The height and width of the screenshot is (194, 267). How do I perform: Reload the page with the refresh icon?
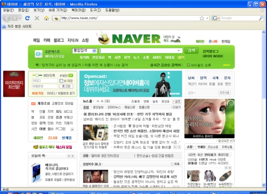[27, 18]
